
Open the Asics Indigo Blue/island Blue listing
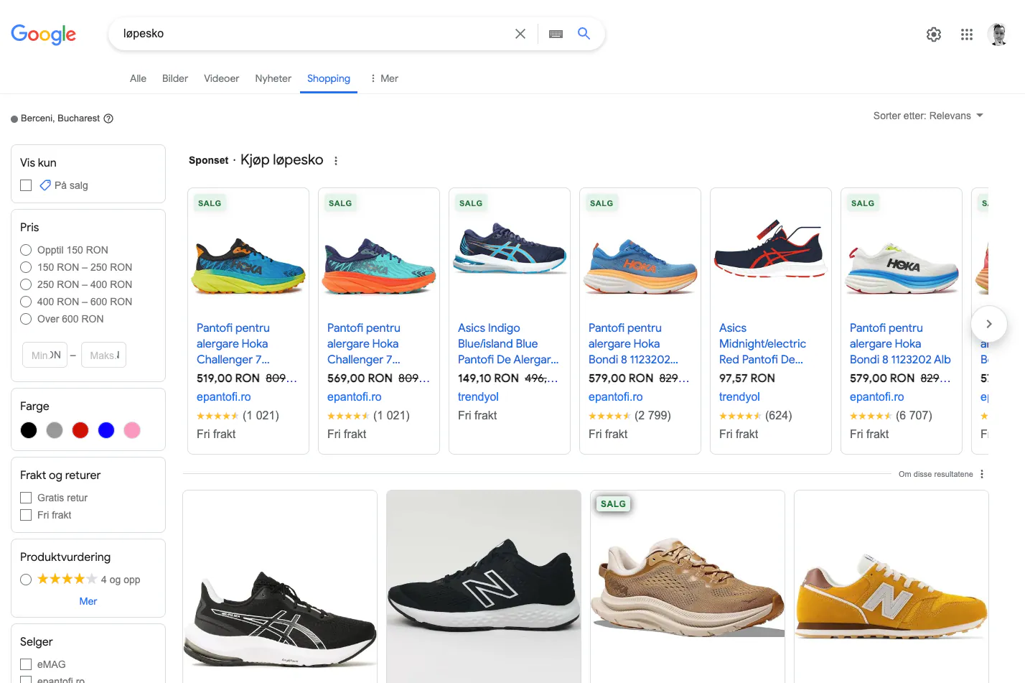pyautogui.click(x=508, y=343)
